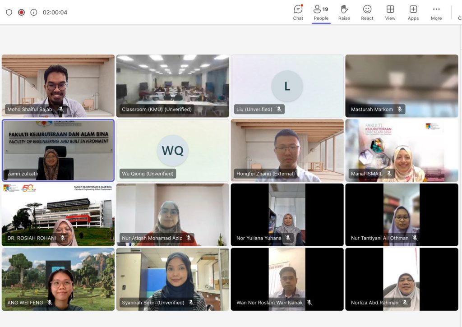Open the React emoji menu
The width and height of the screenshot is (462, 327).
pos(367,12)
